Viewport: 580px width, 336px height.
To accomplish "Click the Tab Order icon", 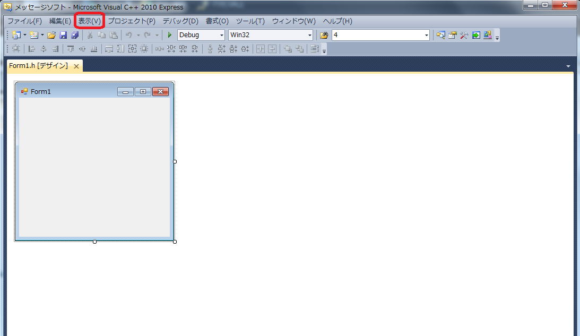I will point(315,49).
